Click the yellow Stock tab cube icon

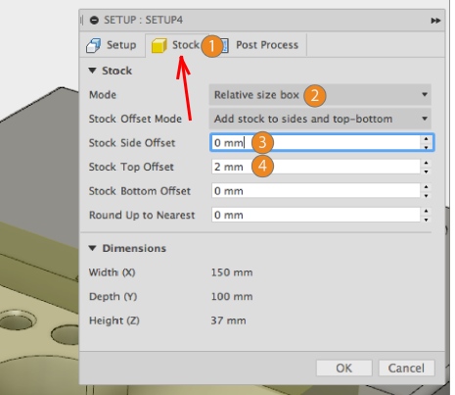(159, 45)
